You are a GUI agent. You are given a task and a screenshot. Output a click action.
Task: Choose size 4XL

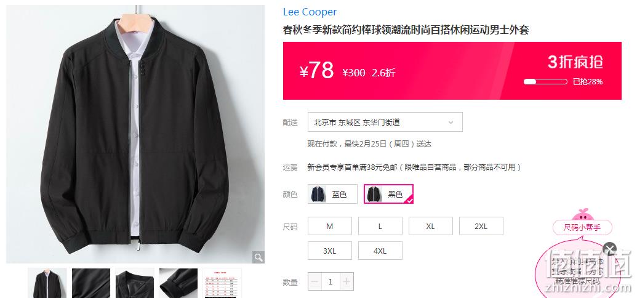[x=380, y=251]
